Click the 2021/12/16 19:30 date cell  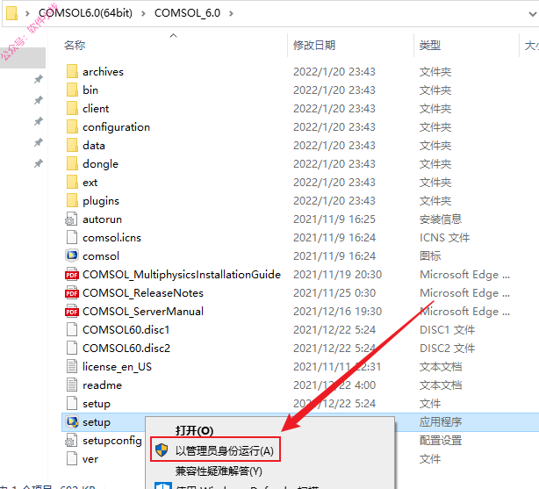(x=337, y=311)
